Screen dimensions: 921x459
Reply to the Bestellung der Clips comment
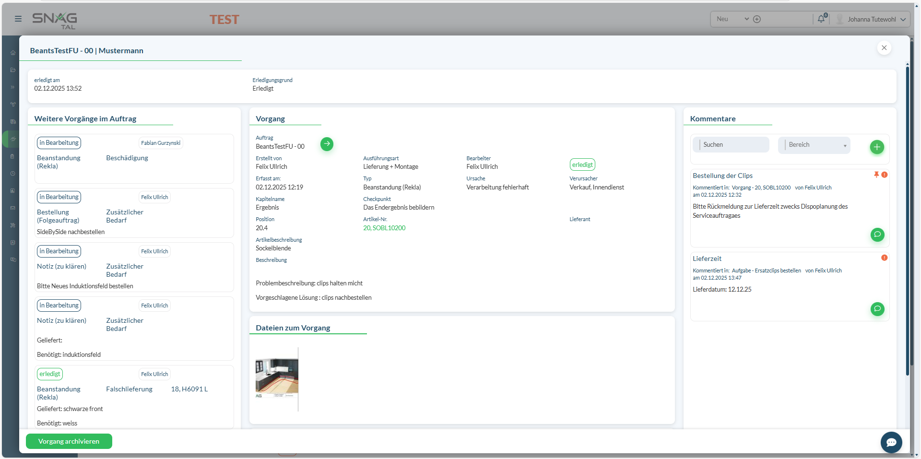pos(877,235)
